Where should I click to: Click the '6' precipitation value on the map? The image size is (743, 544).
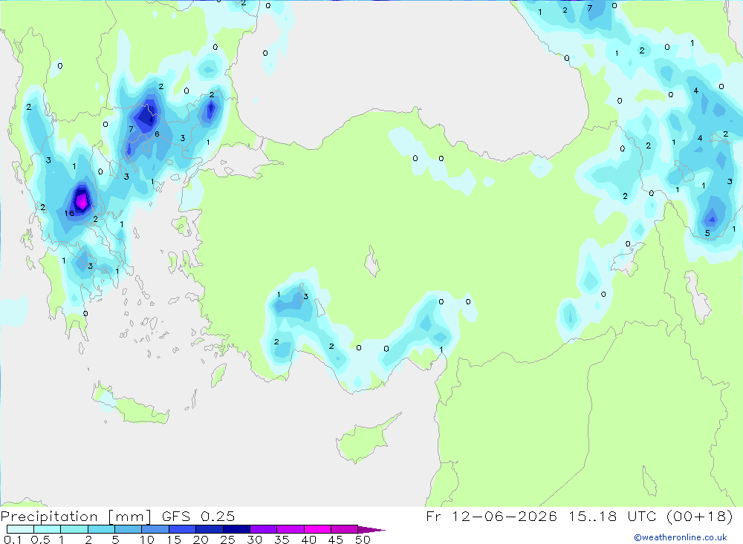157,134
